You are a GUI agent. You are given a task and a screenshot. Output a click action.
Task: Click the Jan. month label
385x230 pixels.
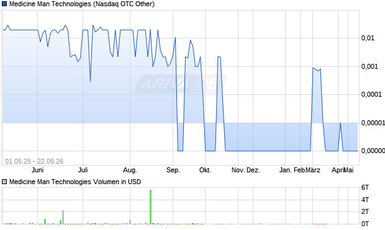[286, 170]
